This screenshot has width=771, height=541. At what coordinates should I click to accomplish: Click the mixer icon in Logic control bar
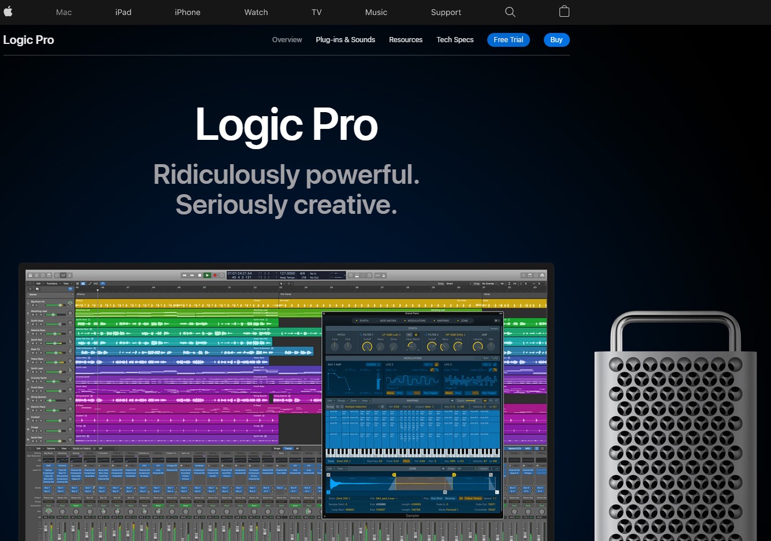pos(63,275)
